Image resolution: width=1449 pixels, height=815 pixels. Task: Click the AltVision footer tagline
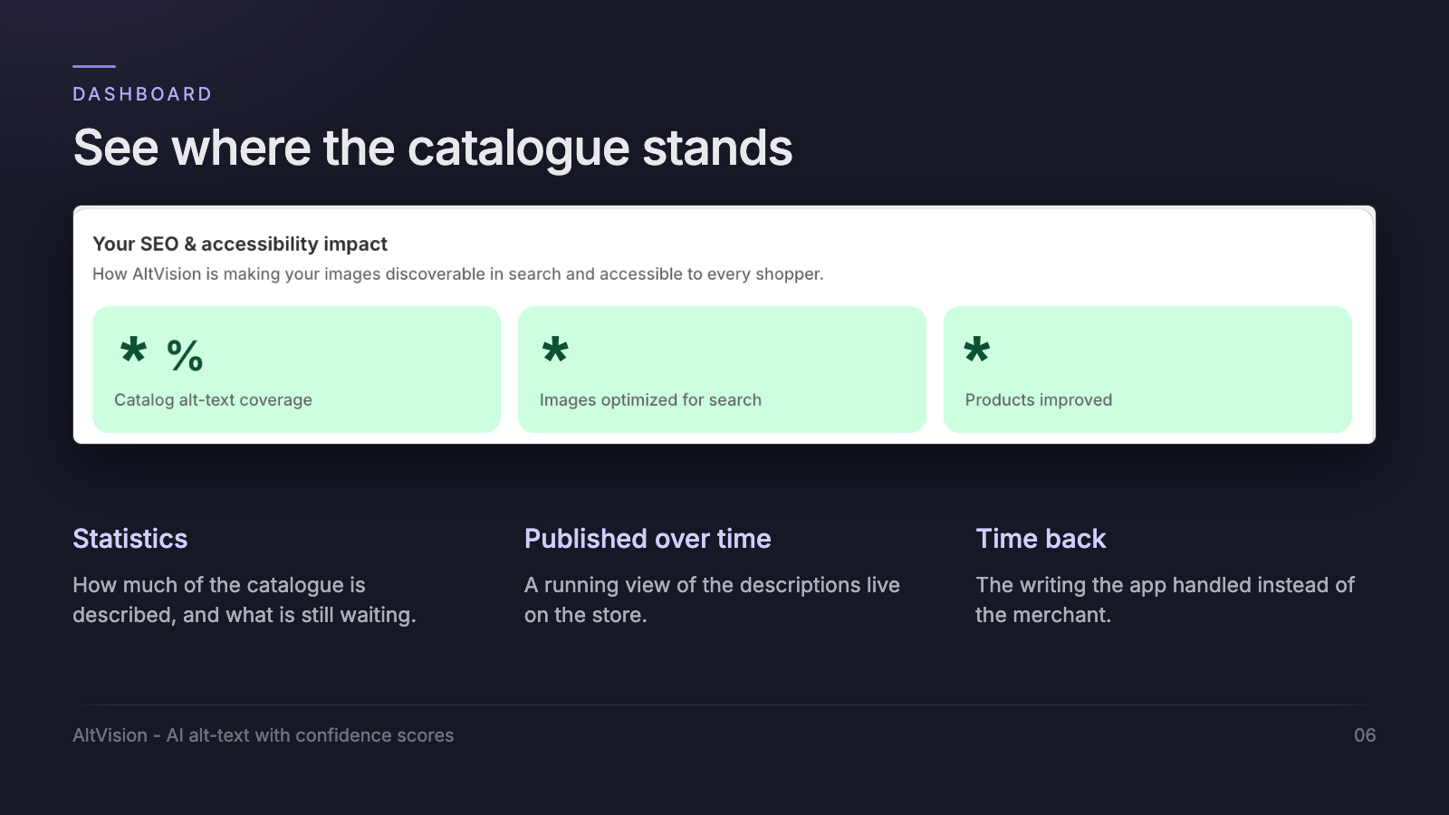264,735
